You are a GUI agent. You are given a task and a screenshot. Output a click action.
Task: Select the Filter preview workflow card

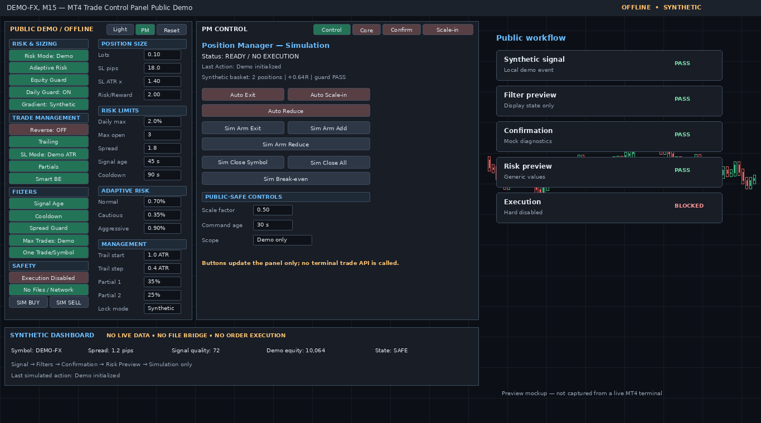(x=609, y=101)
